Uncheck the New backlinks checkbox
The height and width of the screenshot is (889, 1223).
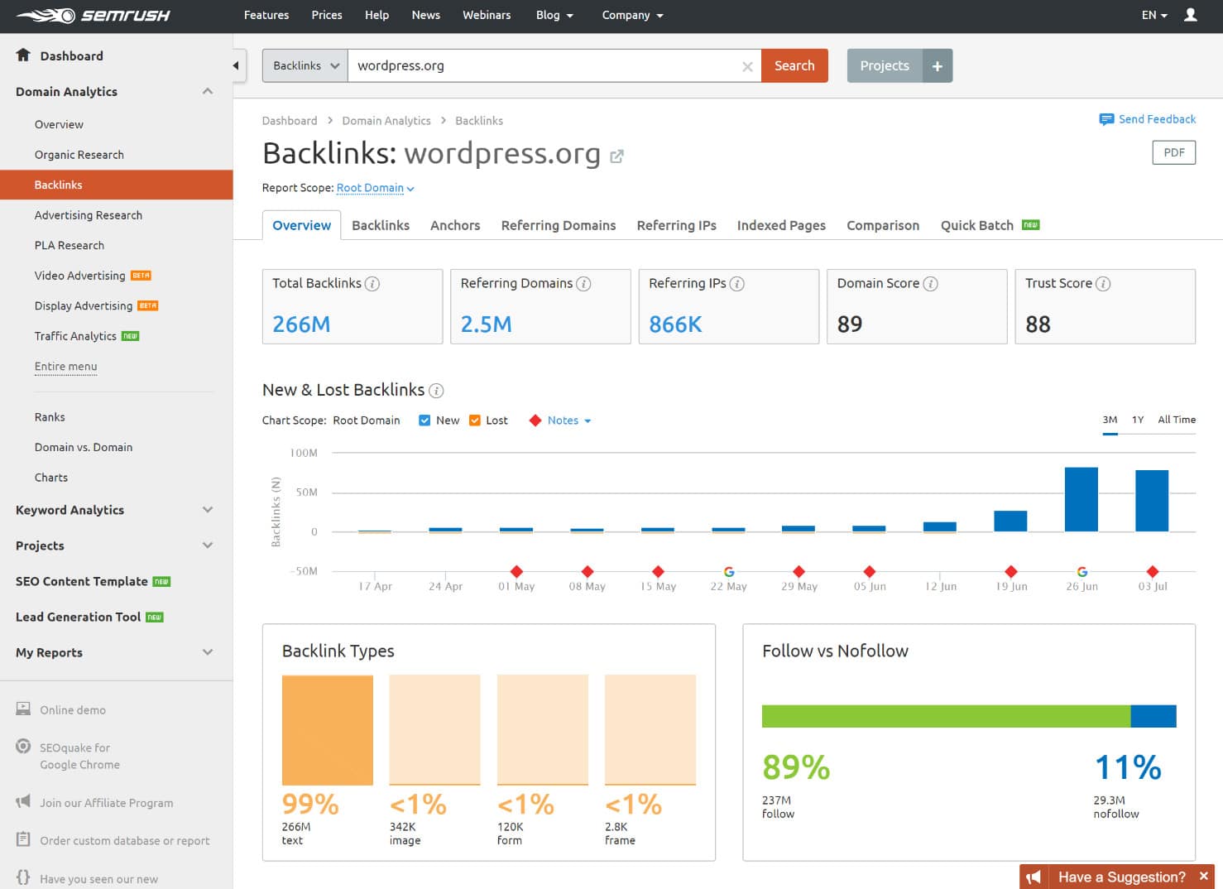[424, 420]
